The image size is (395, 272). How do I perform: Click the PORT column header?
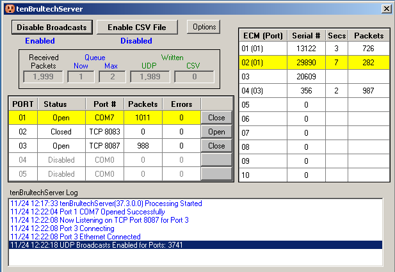pos(23,104)
